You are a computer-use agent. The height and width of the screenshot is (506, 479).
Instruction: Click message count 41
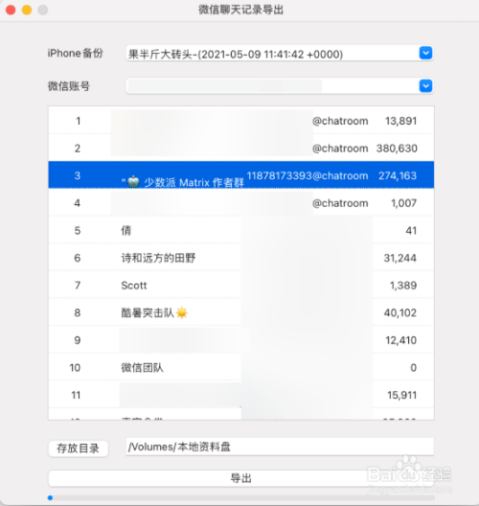click(411, 230)
